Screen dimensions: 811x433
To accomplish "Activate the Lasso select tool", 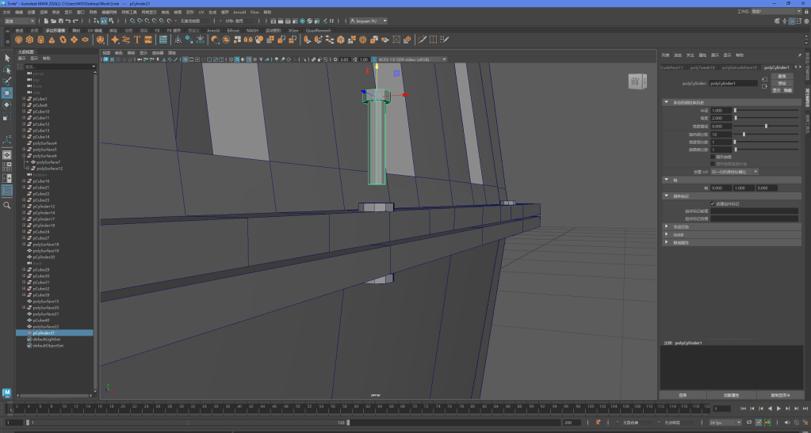I will pos(7,70).
